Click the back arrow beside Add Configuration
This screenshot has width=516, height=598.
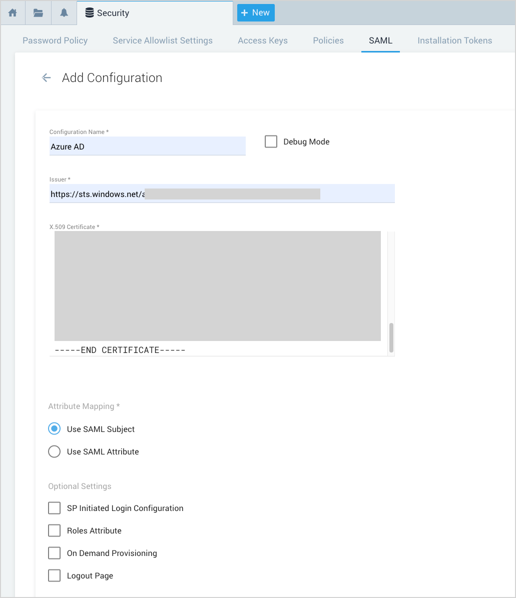[x=46, y=77]
